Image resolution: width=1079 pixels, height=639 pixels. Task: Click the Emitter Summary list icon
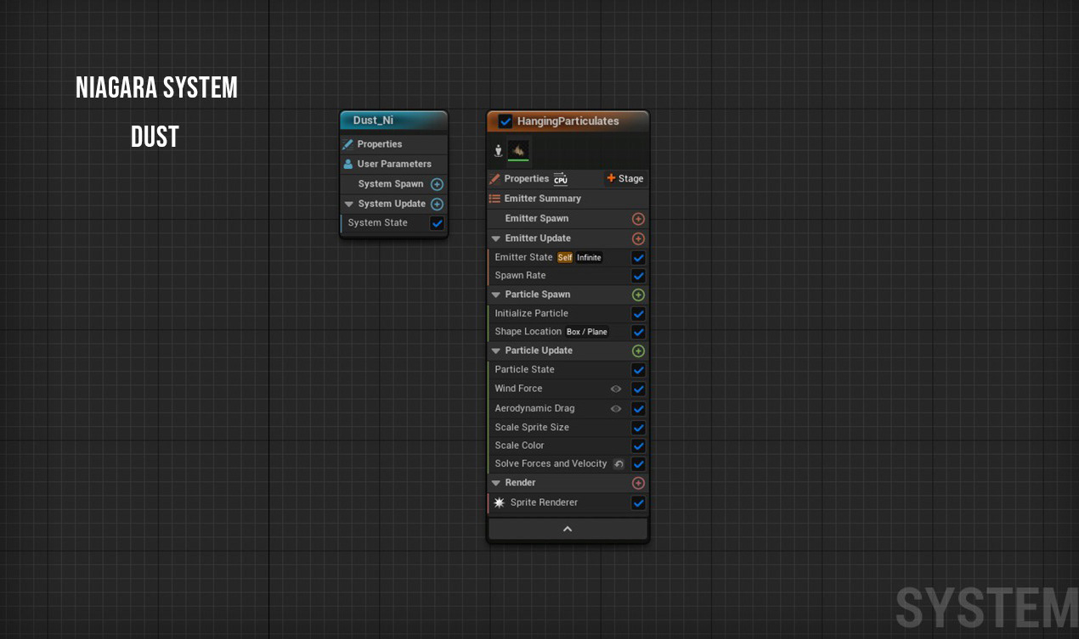[x=494, y=199]
